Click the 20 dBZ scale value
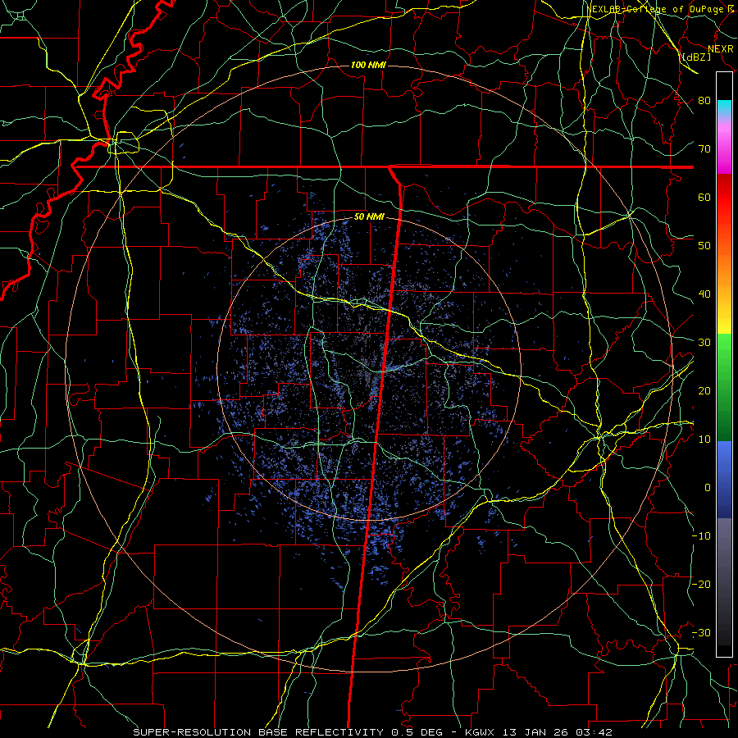738x738 pixels. [x=704, y=391]
